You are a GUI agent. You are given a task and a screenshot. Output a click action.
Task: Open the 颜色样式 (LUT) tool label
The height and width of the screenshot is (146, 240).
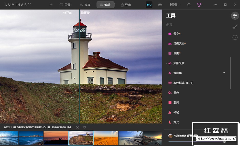183,83
